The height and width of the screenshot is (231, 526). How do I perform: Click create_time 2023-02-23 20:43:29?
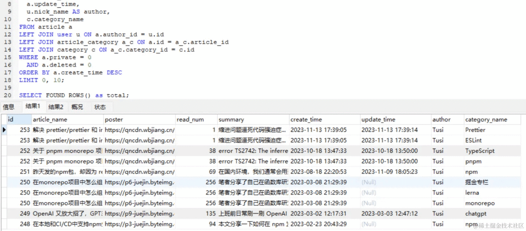point(325,224)
